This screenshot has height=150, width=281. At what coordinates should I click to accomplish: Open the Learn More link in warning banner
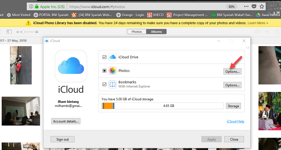tap(258, 23)
